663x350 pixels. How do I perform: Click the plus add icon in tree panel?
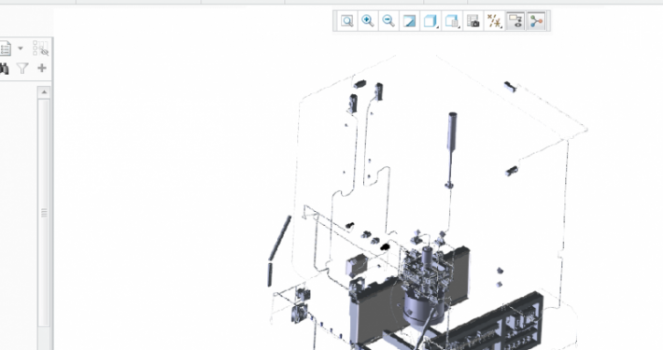[x=42, y=67]
